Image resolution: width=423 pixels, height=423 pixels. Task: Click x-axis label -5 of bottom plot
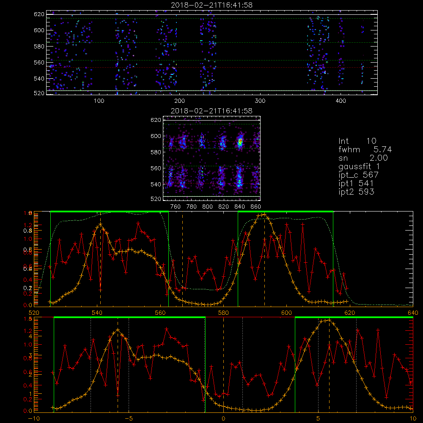pos(129,419)
